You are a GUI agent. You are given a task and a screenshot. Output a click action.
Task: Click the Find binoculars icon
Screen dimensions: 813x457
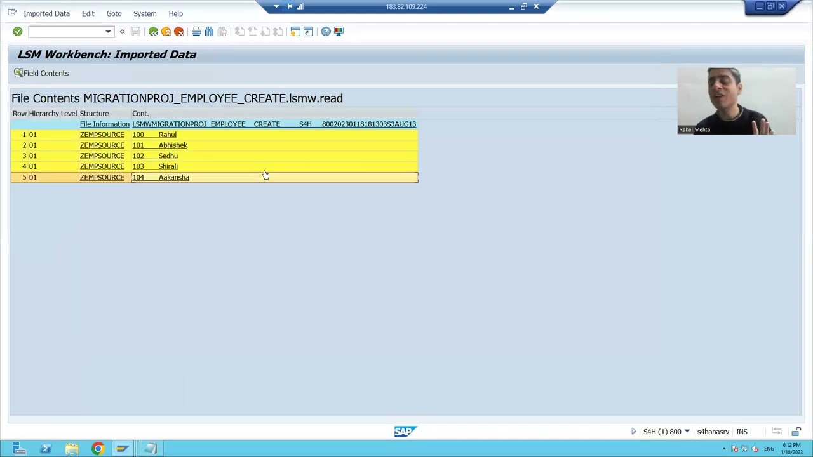[x=209, y=31]
